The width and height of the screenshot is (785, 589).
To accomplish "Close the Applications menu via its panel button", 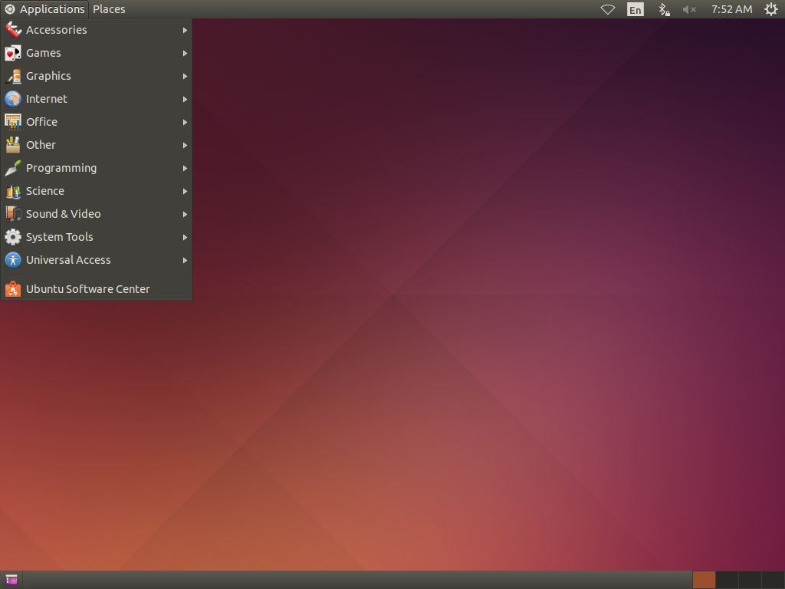I will point(44,9).
